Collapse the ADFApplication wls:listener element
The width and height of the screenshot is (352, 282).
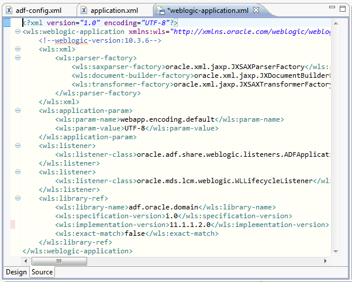(18, 145)
